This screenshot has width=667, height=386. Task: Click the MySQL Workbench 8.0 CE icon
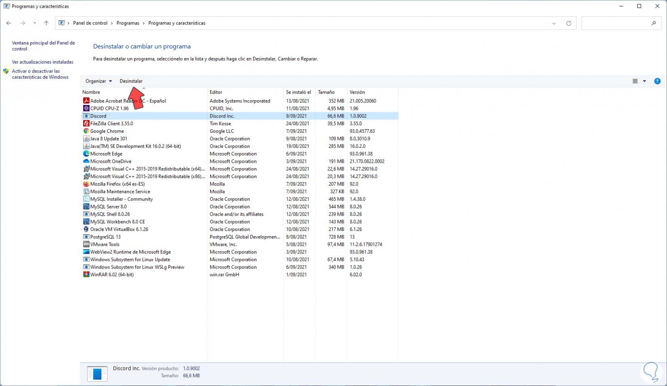click(86, 222)
